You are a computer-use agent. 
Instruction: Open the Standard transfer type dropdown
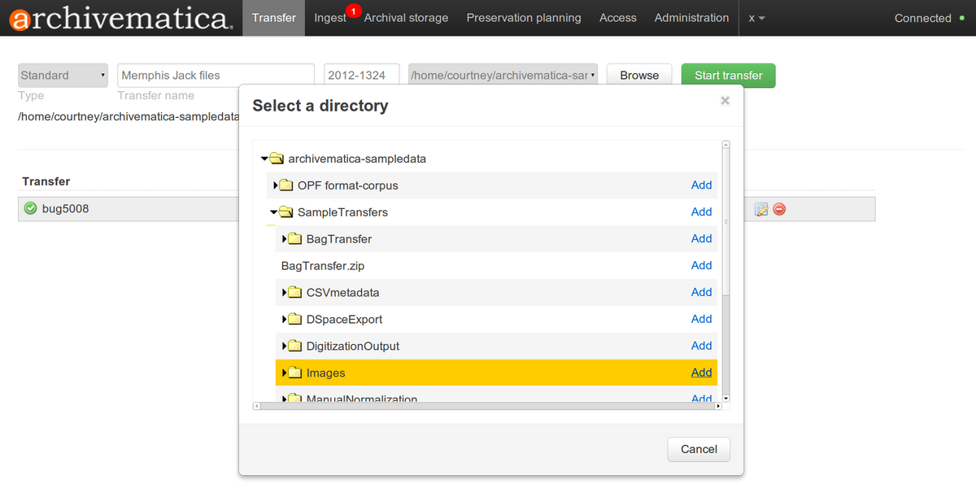click(63, 75)
